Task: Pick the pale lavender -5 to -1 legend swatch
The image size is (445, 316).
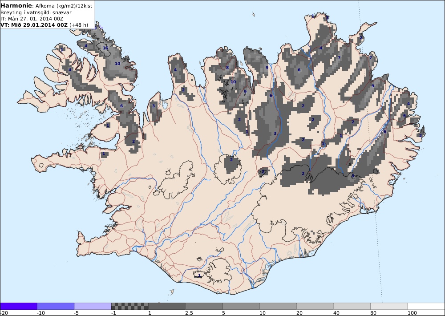Action: coord(93,306)
